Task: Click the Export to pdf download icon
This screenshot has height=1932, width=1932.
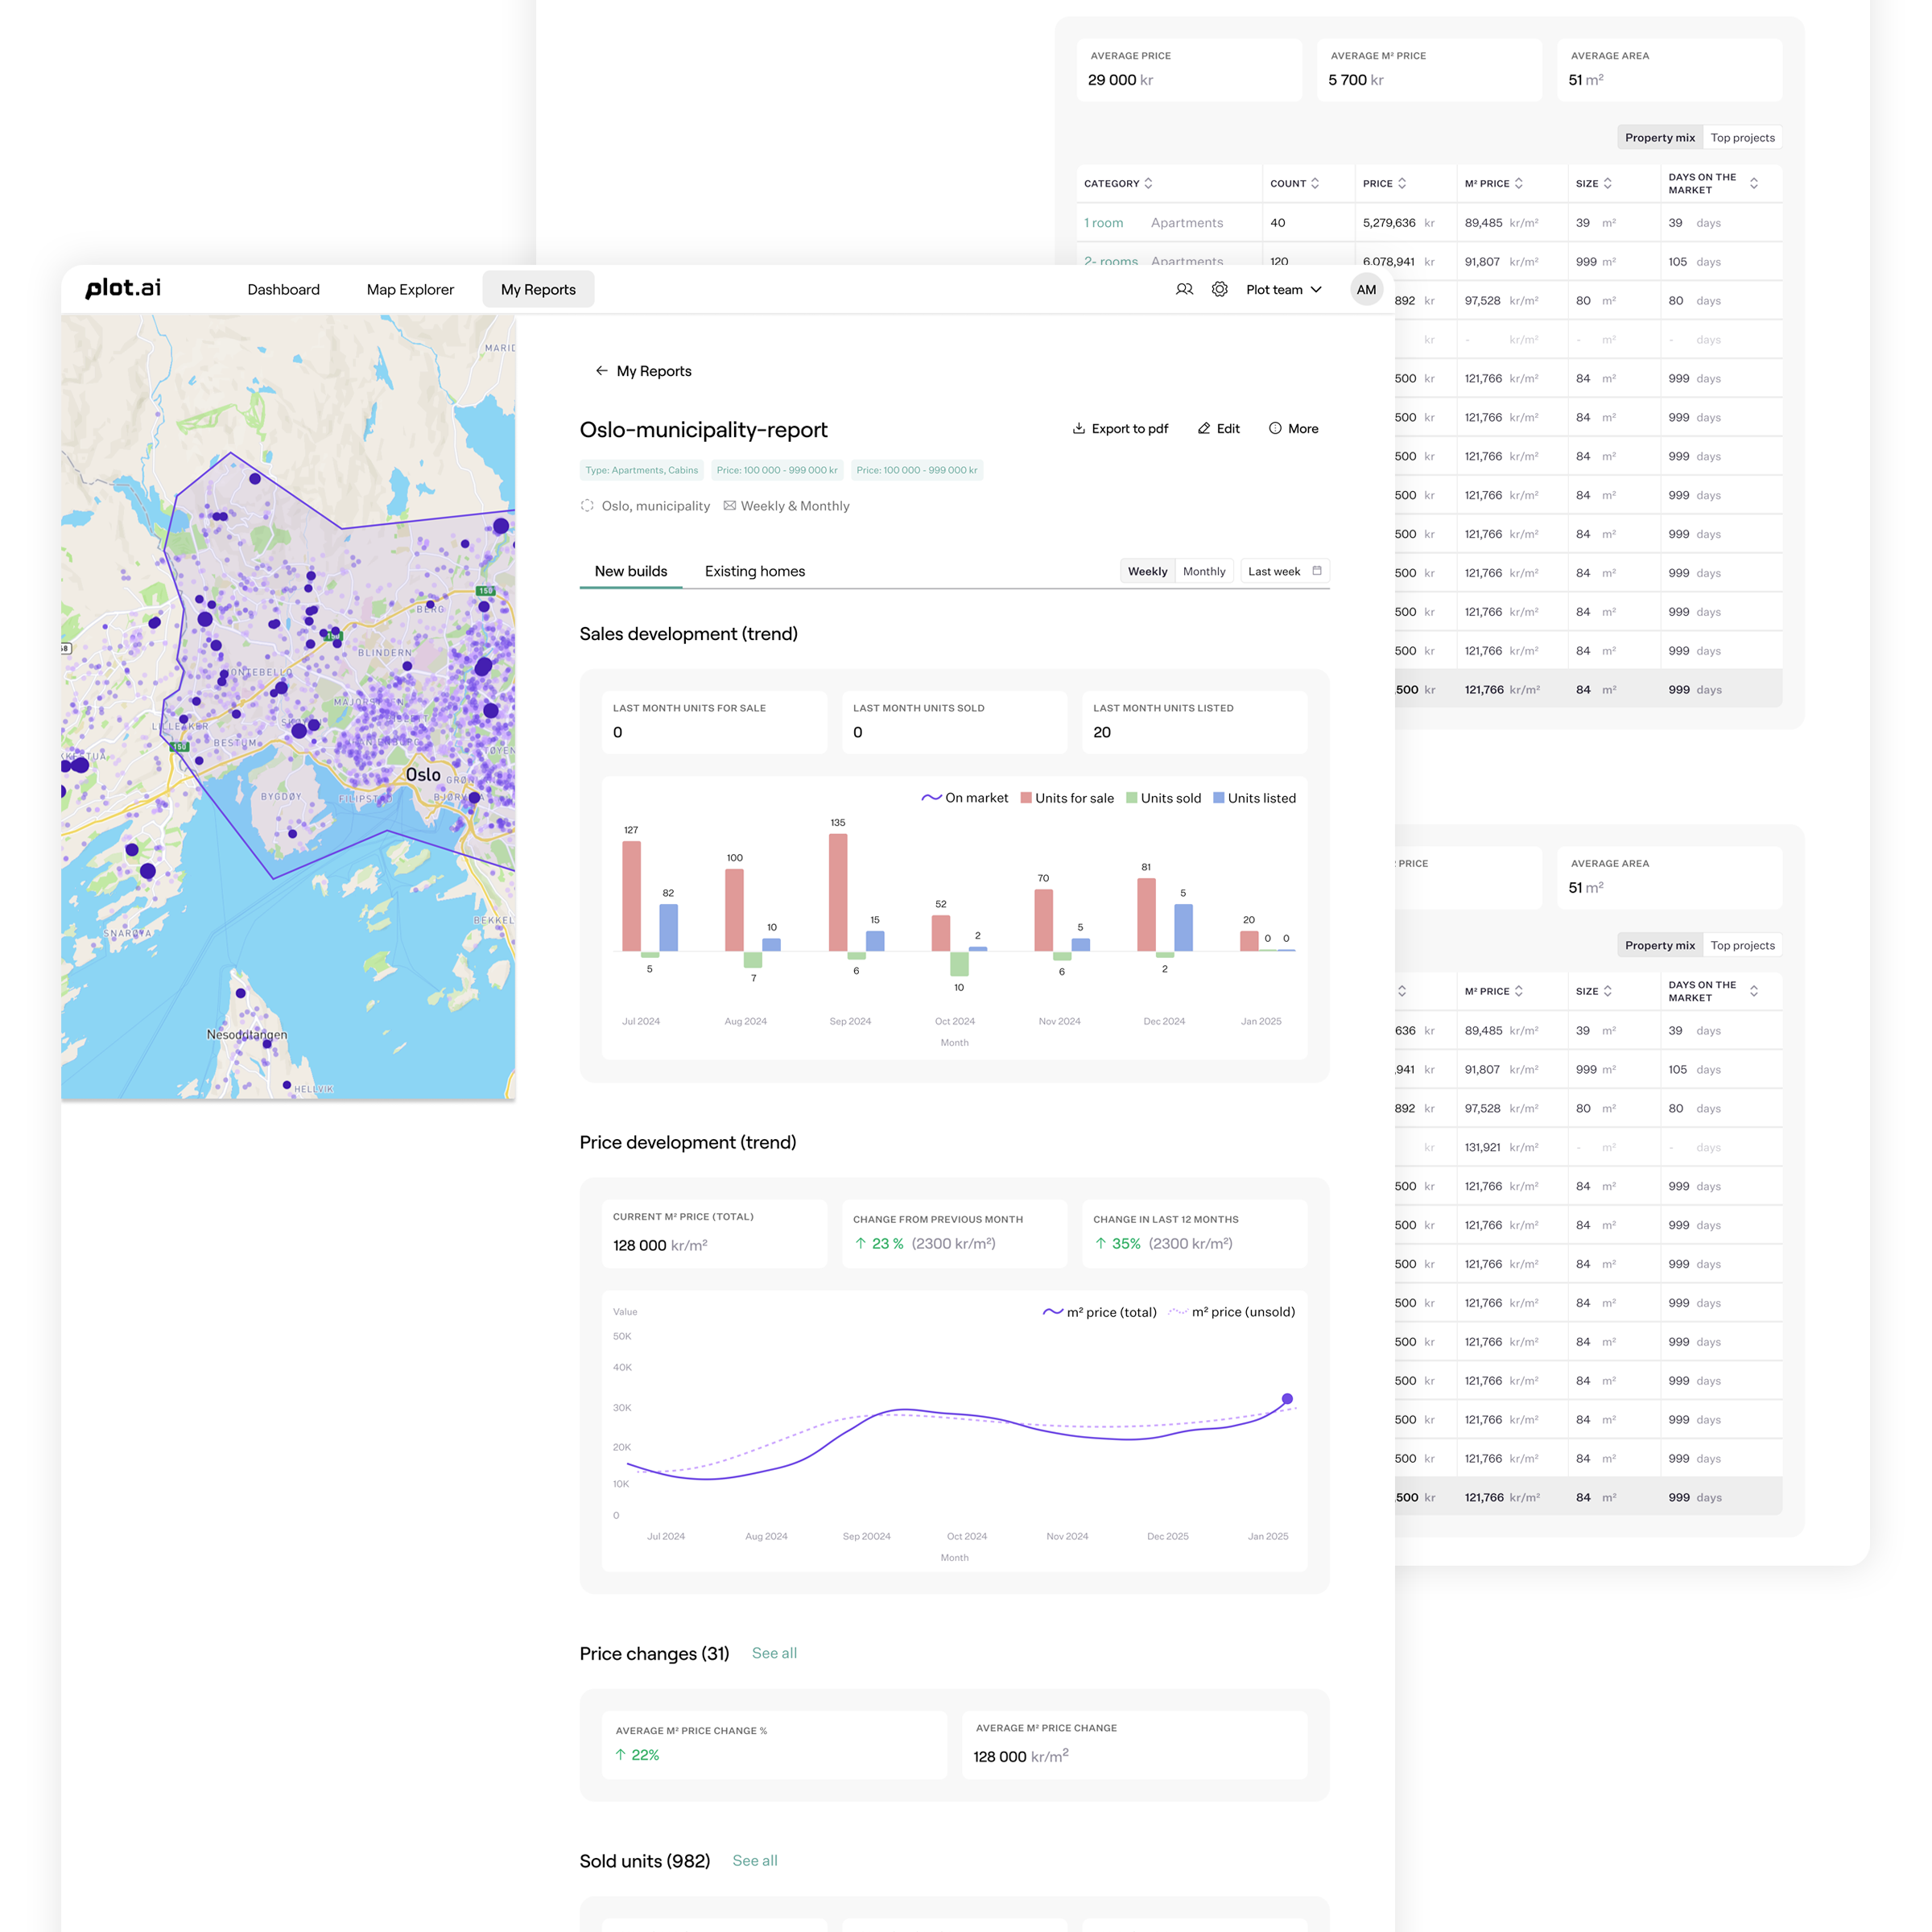Action: (x=1079, y=428)
